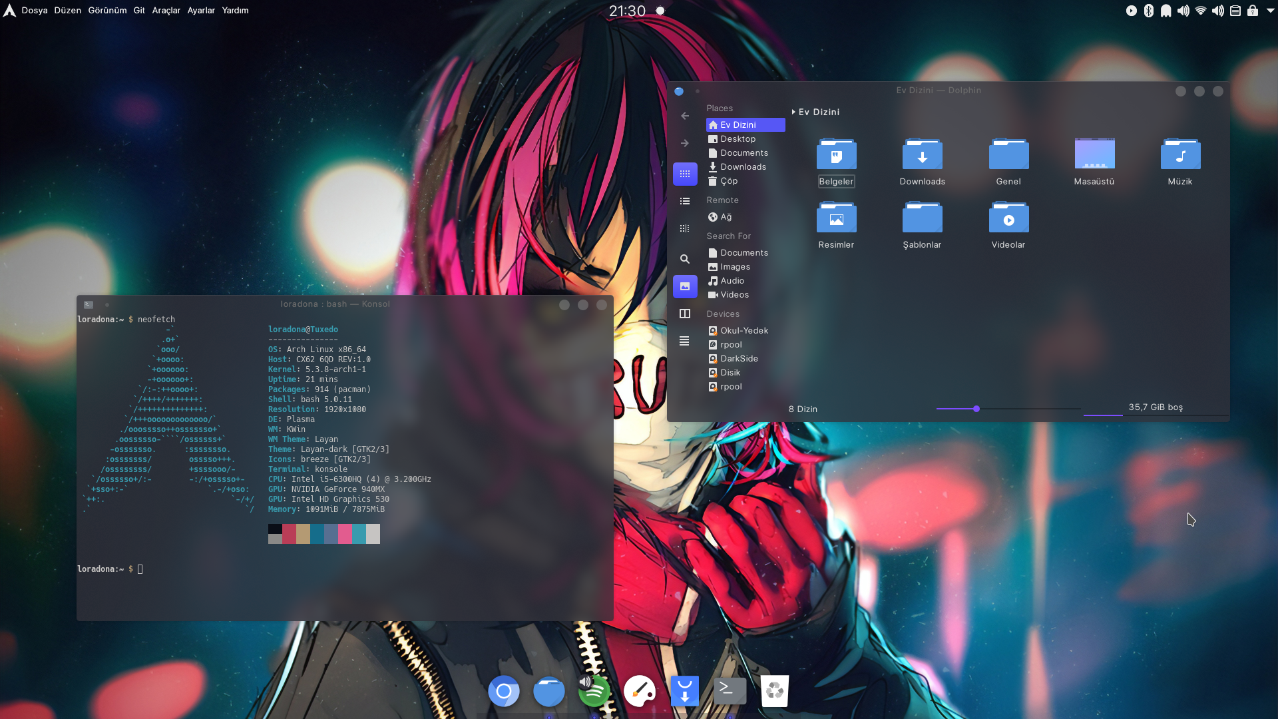Switch Dolphin to details view mode

click(685, 228)
